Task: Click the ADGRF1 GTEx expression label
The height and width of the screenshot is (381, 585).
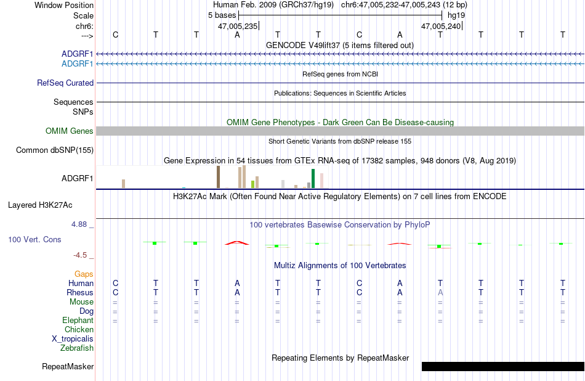Action: (77, 179)
